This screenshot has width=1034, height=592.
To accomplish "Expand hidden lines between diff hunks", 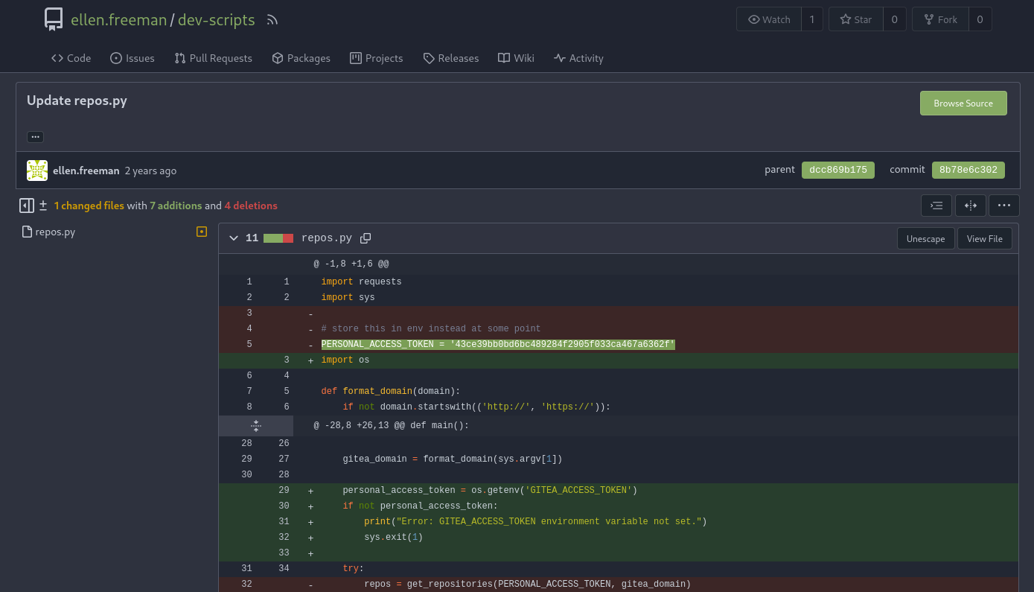I will (x=255, y=426).
